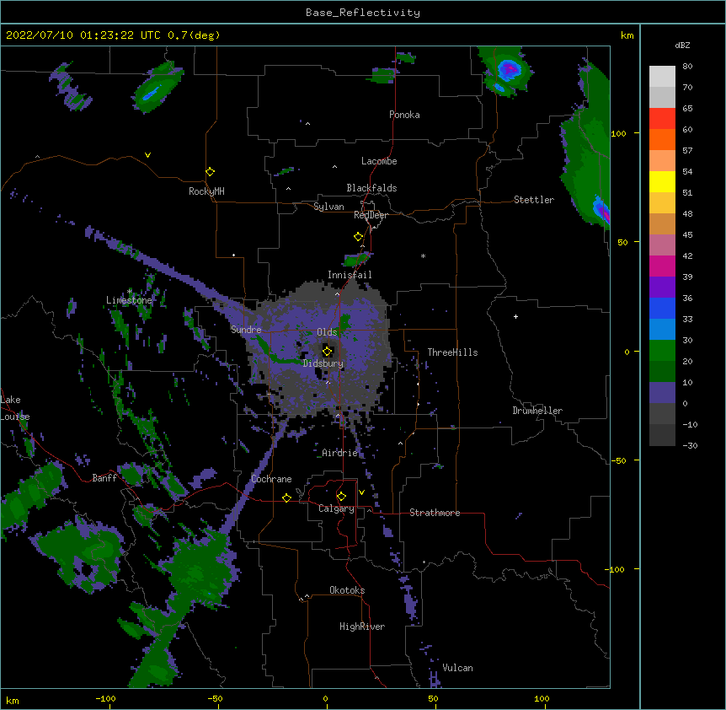Click the Olds label
Image resolution: width=726 pixels, height=710 pixels.
click(327, 332)
